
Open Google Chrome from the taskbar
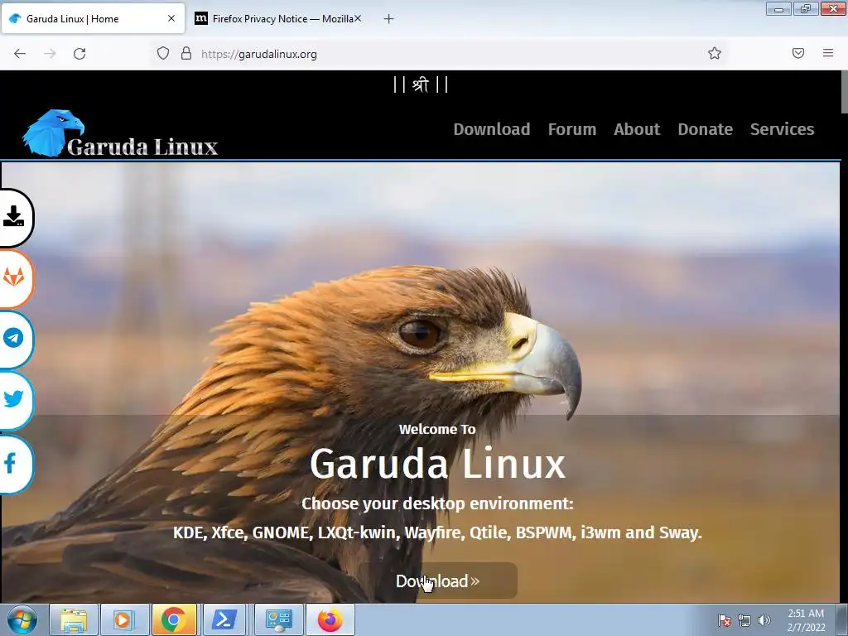click(174, 619)
